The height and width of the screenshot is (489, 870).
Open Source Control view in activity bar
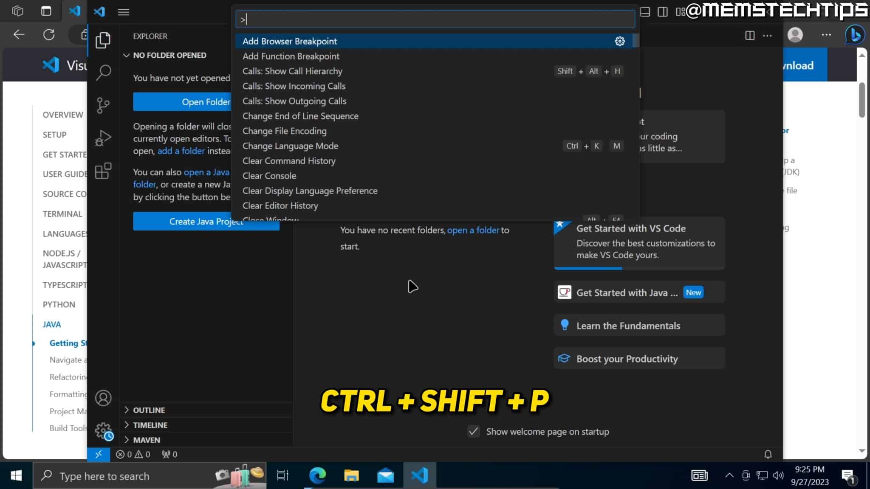(103, 105)
